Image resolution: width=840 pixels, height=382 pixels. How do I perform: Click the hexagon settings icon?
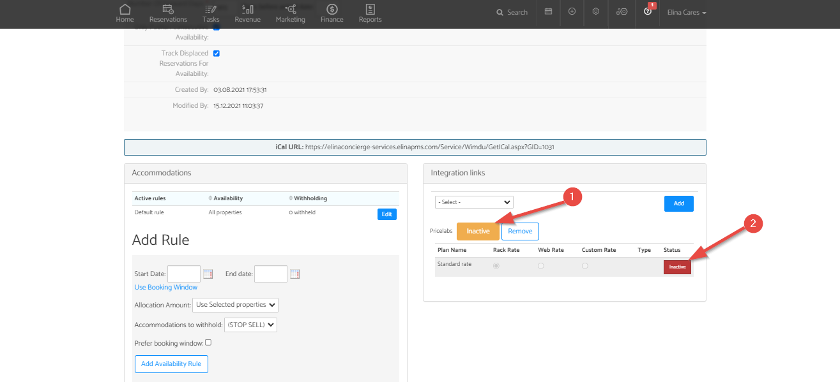(x=595, y=11)
